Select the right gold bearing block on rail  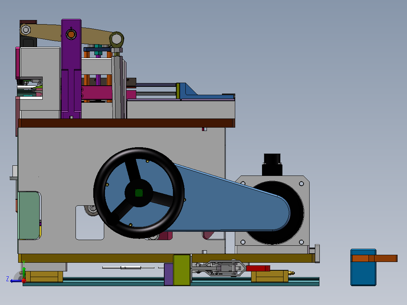(270, 276)
